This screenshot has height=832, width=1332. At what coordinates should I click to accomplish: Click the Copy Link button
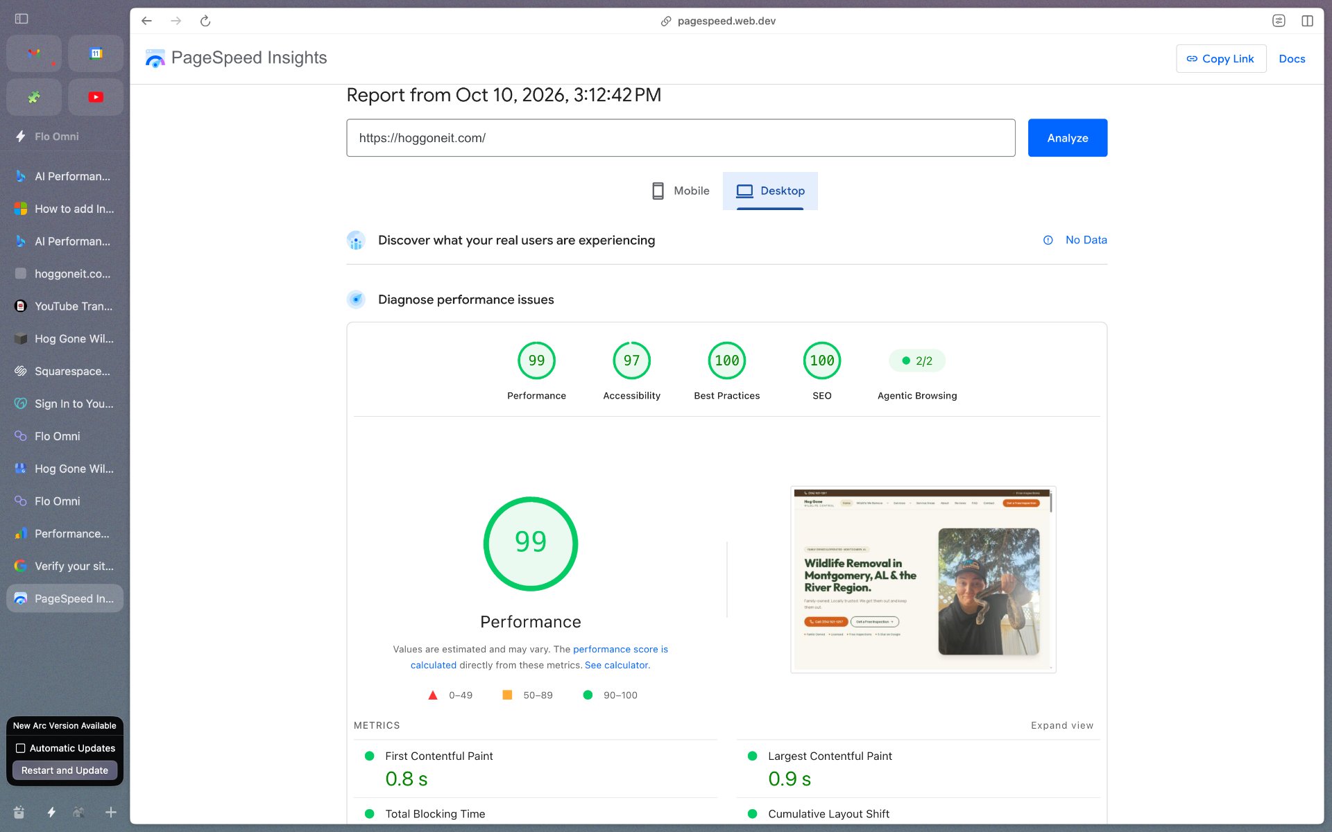point(1221,59)
